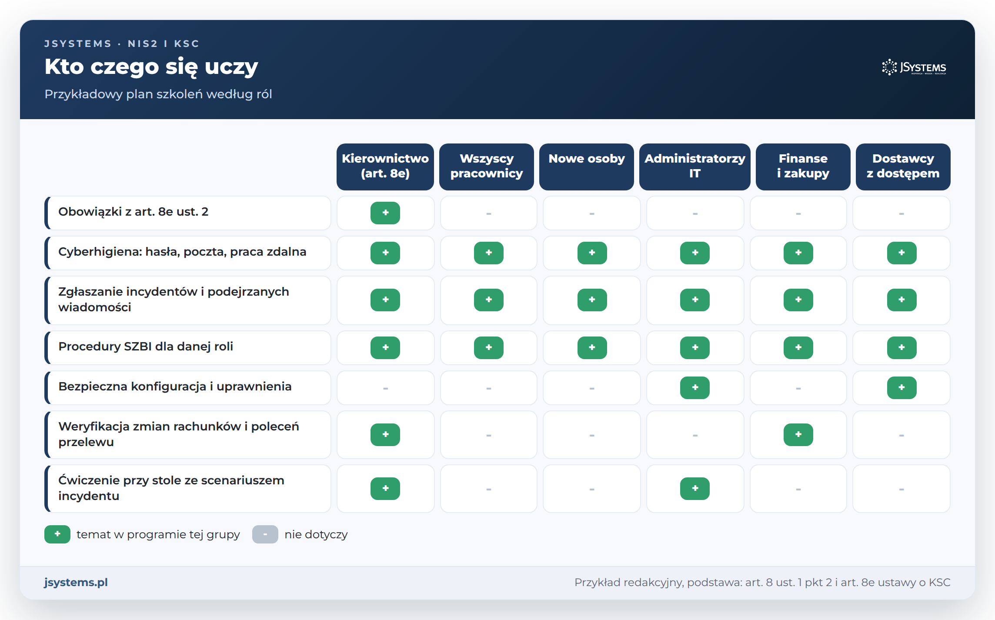Click row Ćwiczenie przy stole ze scenariuszem incydentu

click(188, 489)
